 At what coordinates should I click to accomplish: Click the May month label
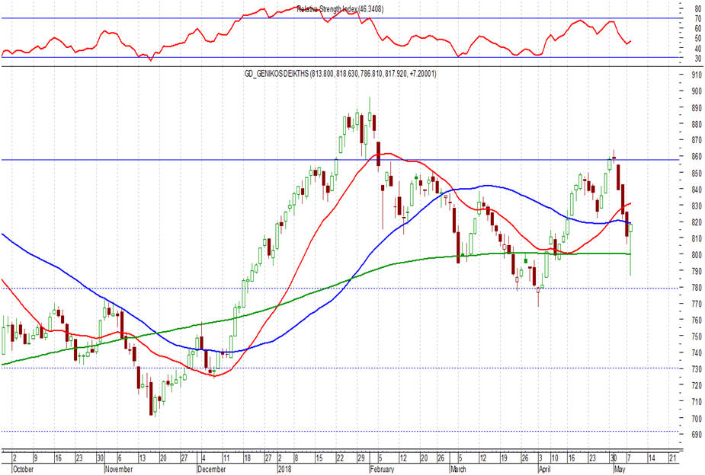(620, 469)
